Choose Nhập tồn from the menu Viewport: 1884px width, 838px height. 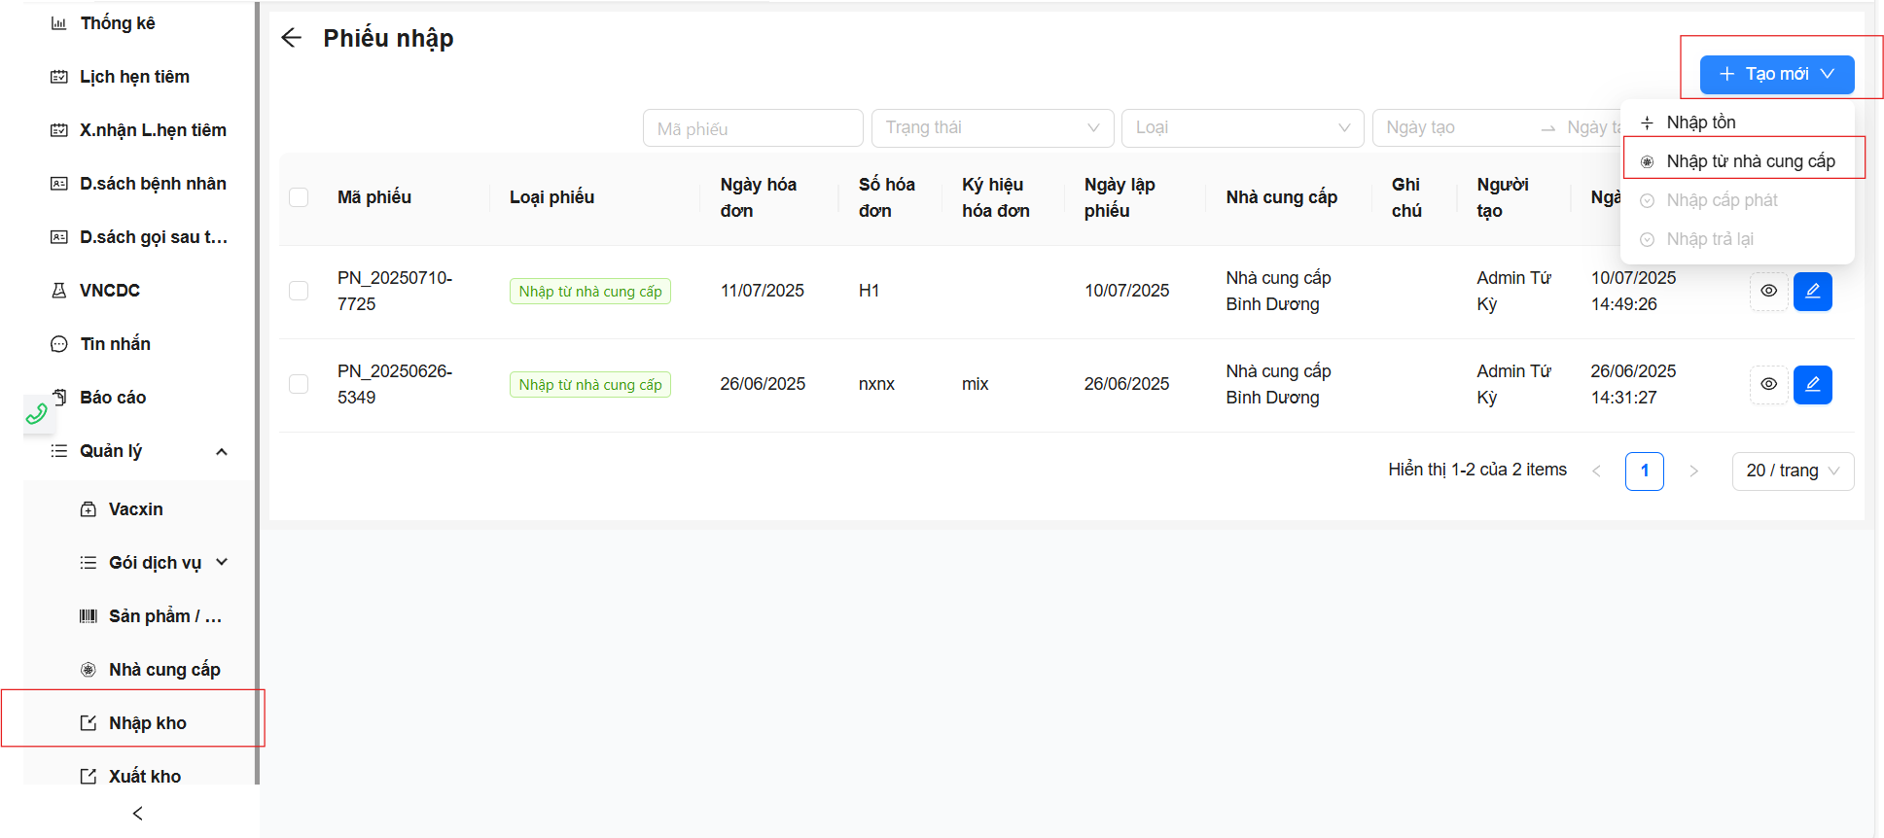[x=1700, y=122]
